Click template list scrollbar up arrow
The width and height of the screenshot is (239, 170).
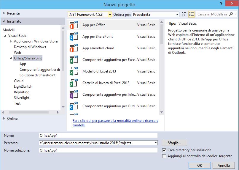[162, 22]
